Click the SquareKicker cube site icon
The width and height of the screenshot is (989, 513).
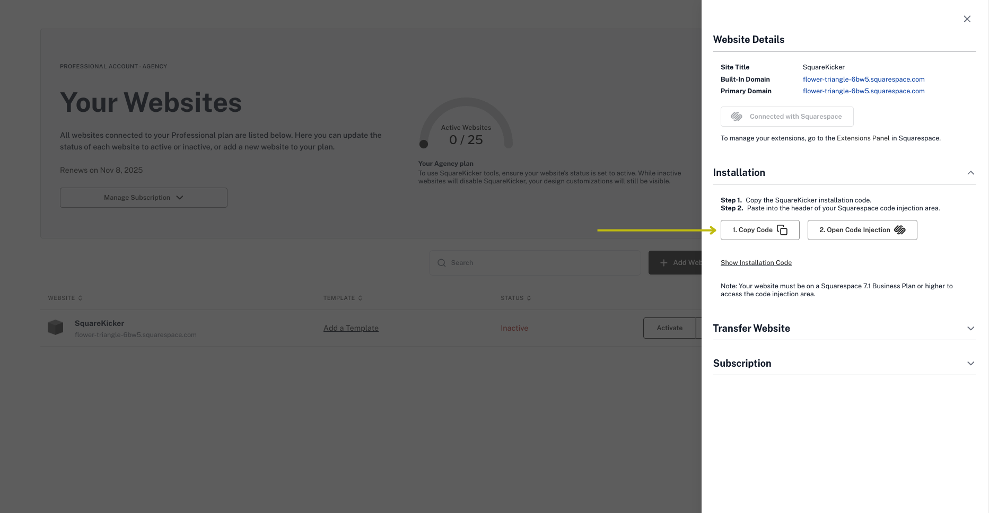(x=55, y=327)
